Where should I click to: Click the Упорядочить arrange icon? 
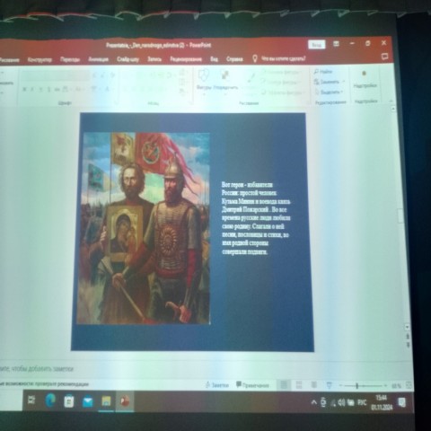point(225,79)
